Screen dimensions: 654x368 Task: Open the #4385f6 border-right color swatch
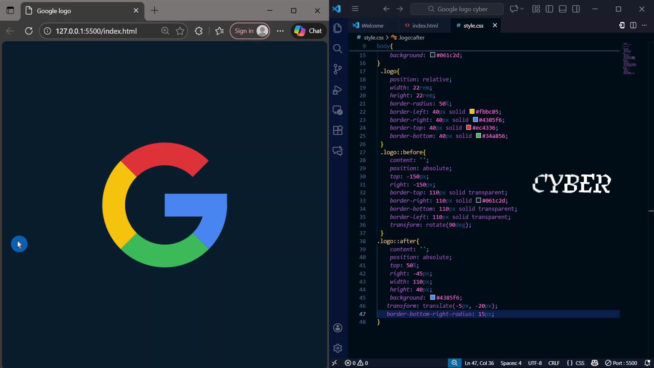pyautogui.click(x=475, y=120)
